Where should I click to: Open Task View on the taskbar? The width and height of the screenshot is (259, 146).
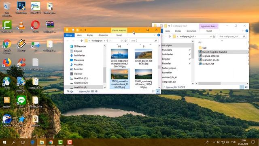[23, 142]
